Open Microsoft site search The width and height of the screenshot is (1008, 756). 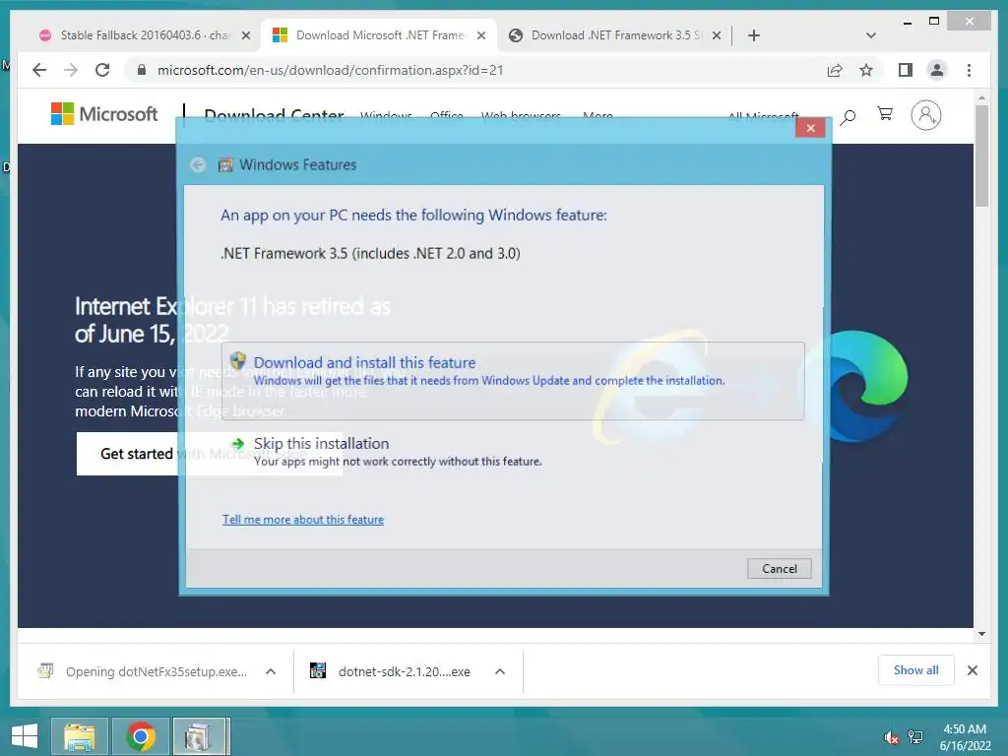coord(848,116)
